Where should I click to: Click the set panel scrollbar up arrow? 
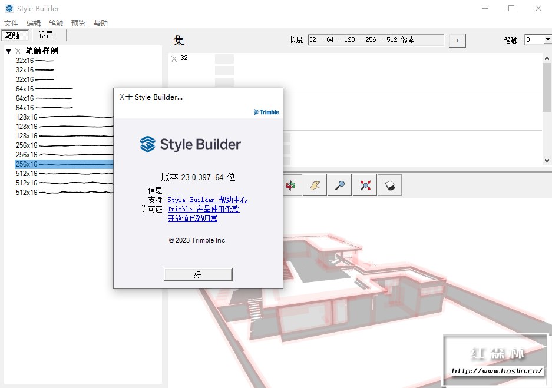(x=547, y=58)
